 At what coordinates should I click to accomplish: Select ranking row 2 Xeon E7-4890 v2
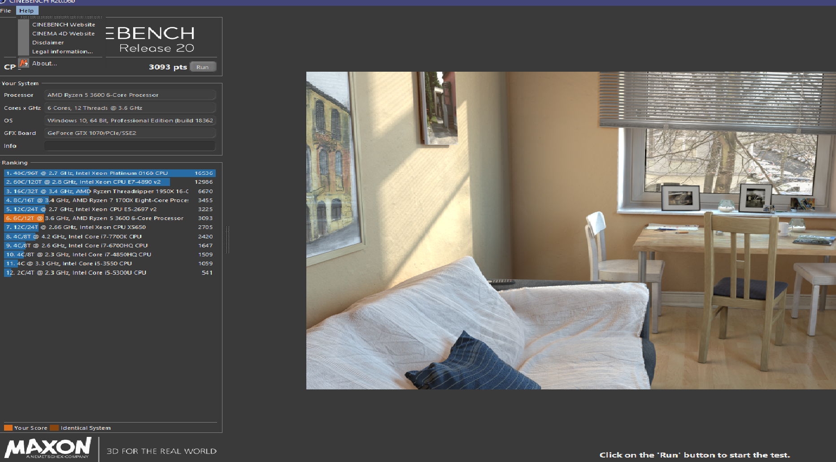[110, 182]
